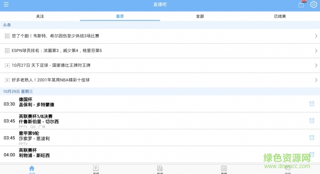Open video 10月27日 天下足球
The image size is (320, 174).
tap(160, 65)
